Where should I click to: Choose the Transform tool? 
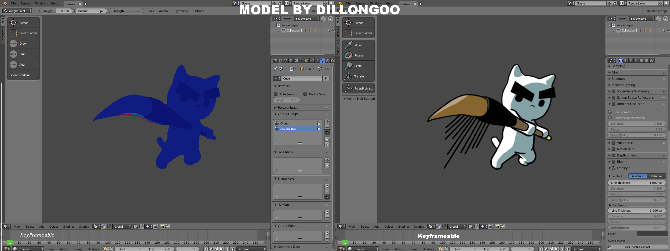[358, 76]
